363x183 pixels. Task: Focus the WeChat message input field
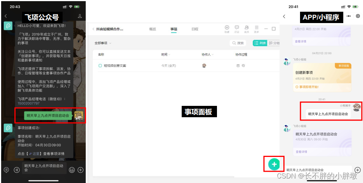coord(44,168)
